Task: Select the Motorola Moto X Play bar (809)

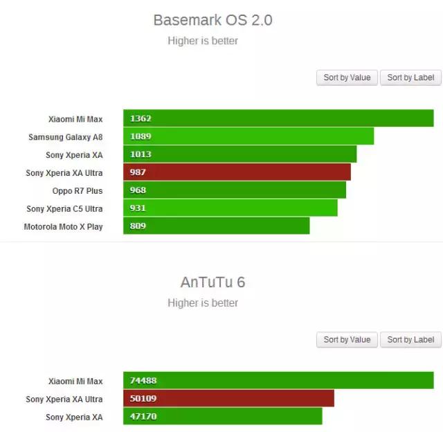Action: pyautogui.click(x=217, y=226)
